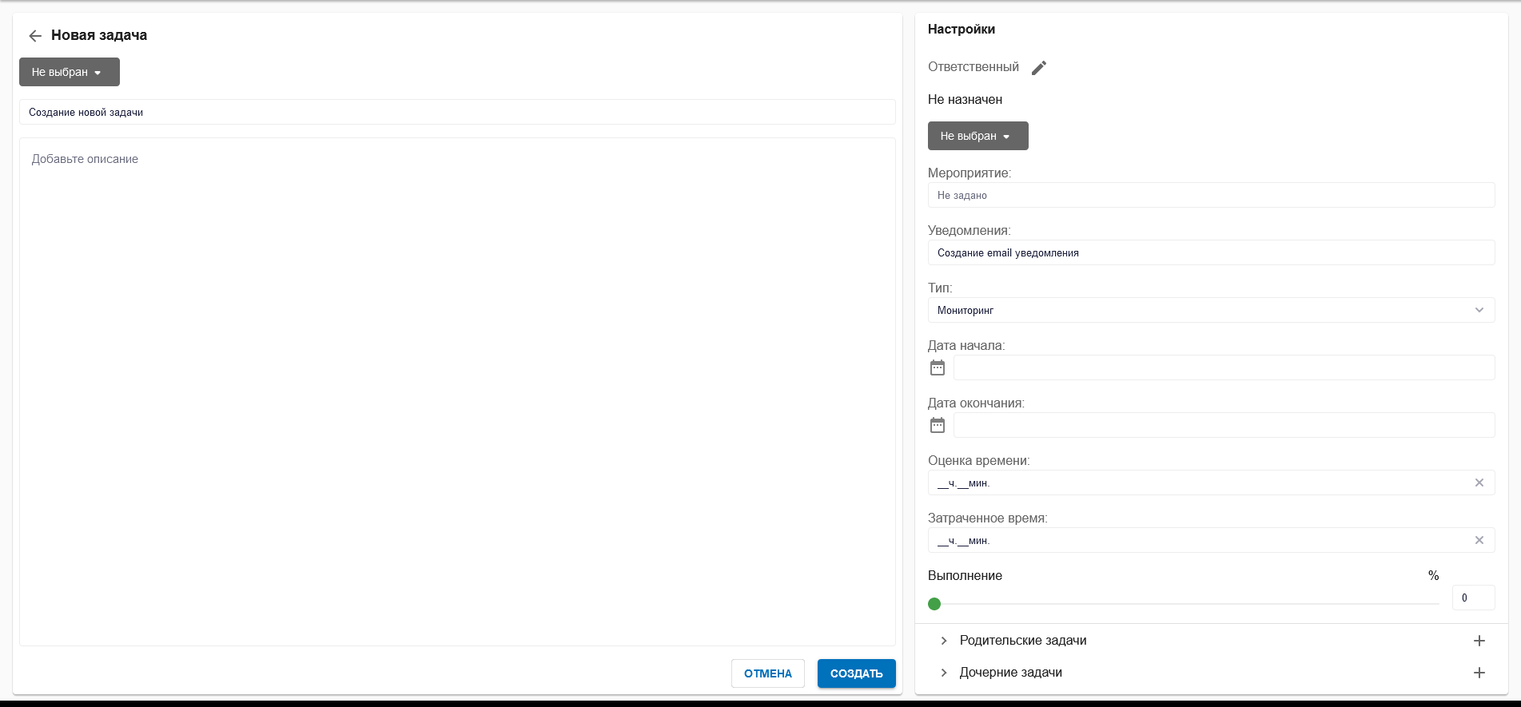Open the calendar icon for Дата начала
The image size is (1521, 707).
[x=938, y=368]
